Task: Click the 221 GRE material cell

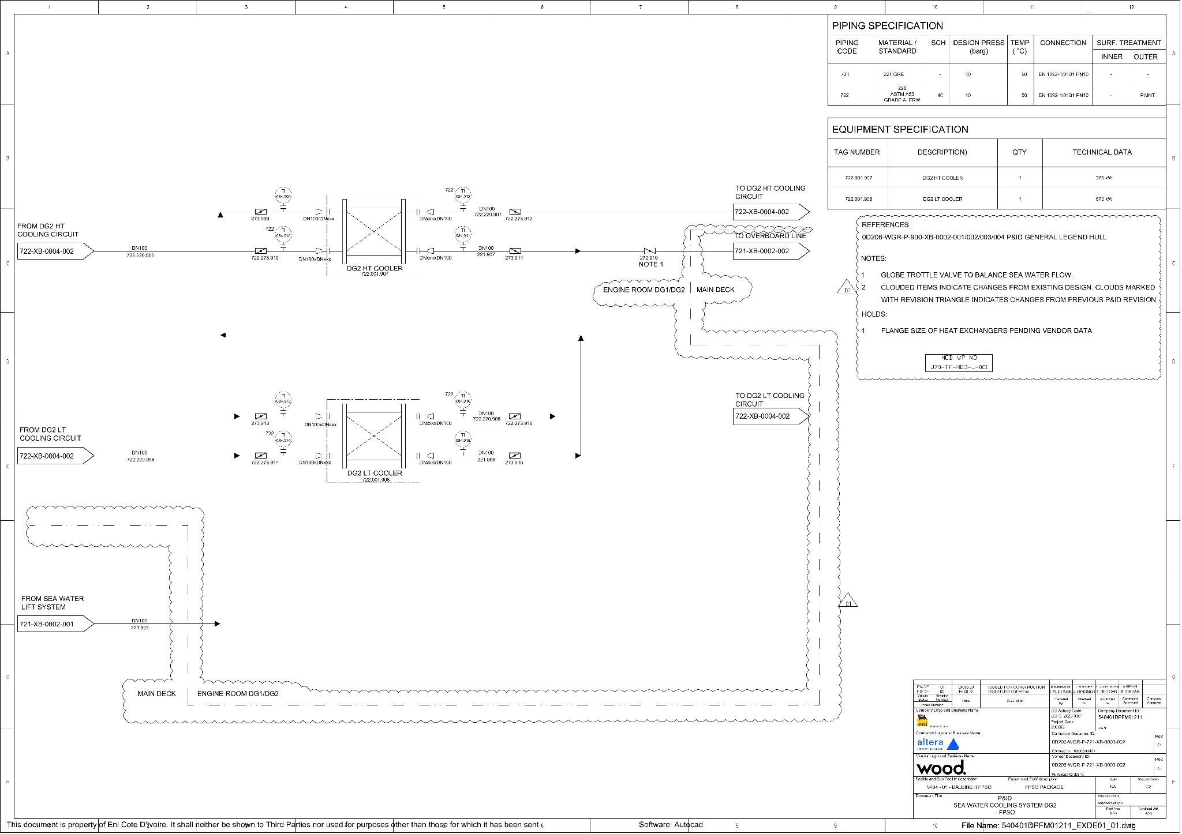Action: click(893, 74)
